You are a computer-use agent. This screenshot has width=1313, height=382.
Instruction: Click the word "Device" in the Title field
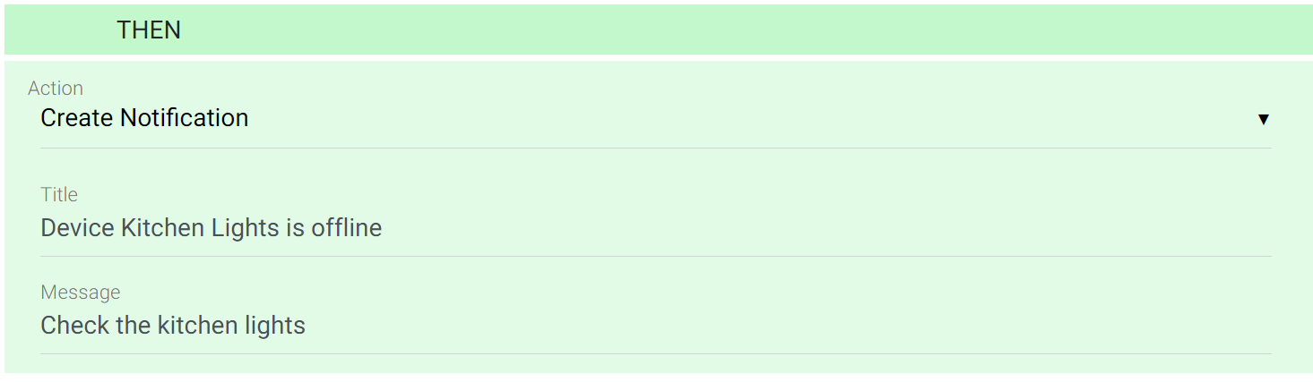coord(77,228)
